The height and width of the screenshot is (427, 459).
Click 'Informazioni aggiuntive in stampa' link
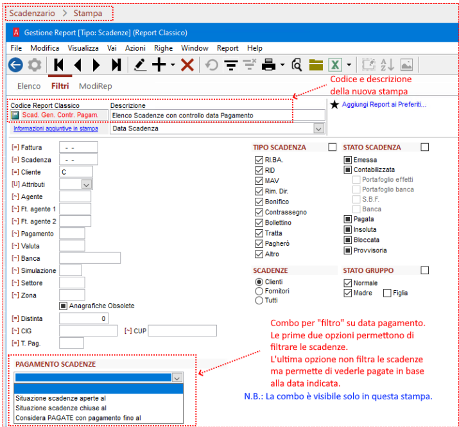click(x=56, y=128)
